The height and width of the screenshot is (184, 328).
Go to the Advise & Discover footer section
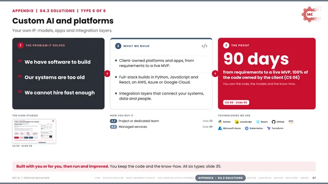coord(113,178)
